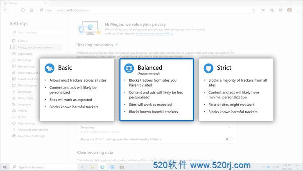Click the Microsoft Edge taskbar icon
This screenshot has height=171, width=303.
coord(102,167)
